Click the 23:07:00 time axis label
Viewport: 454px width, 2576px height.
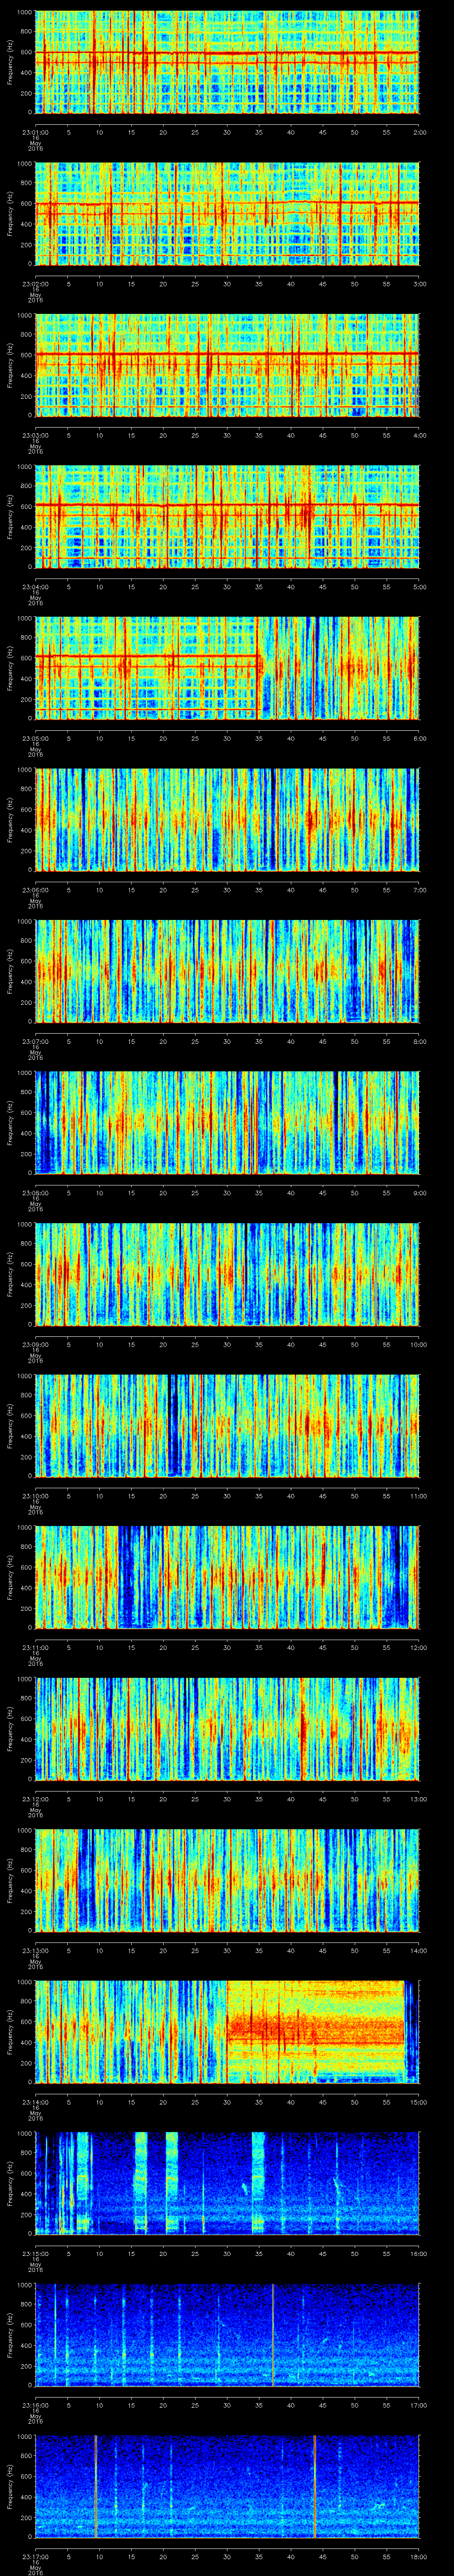pos(36,1041)
